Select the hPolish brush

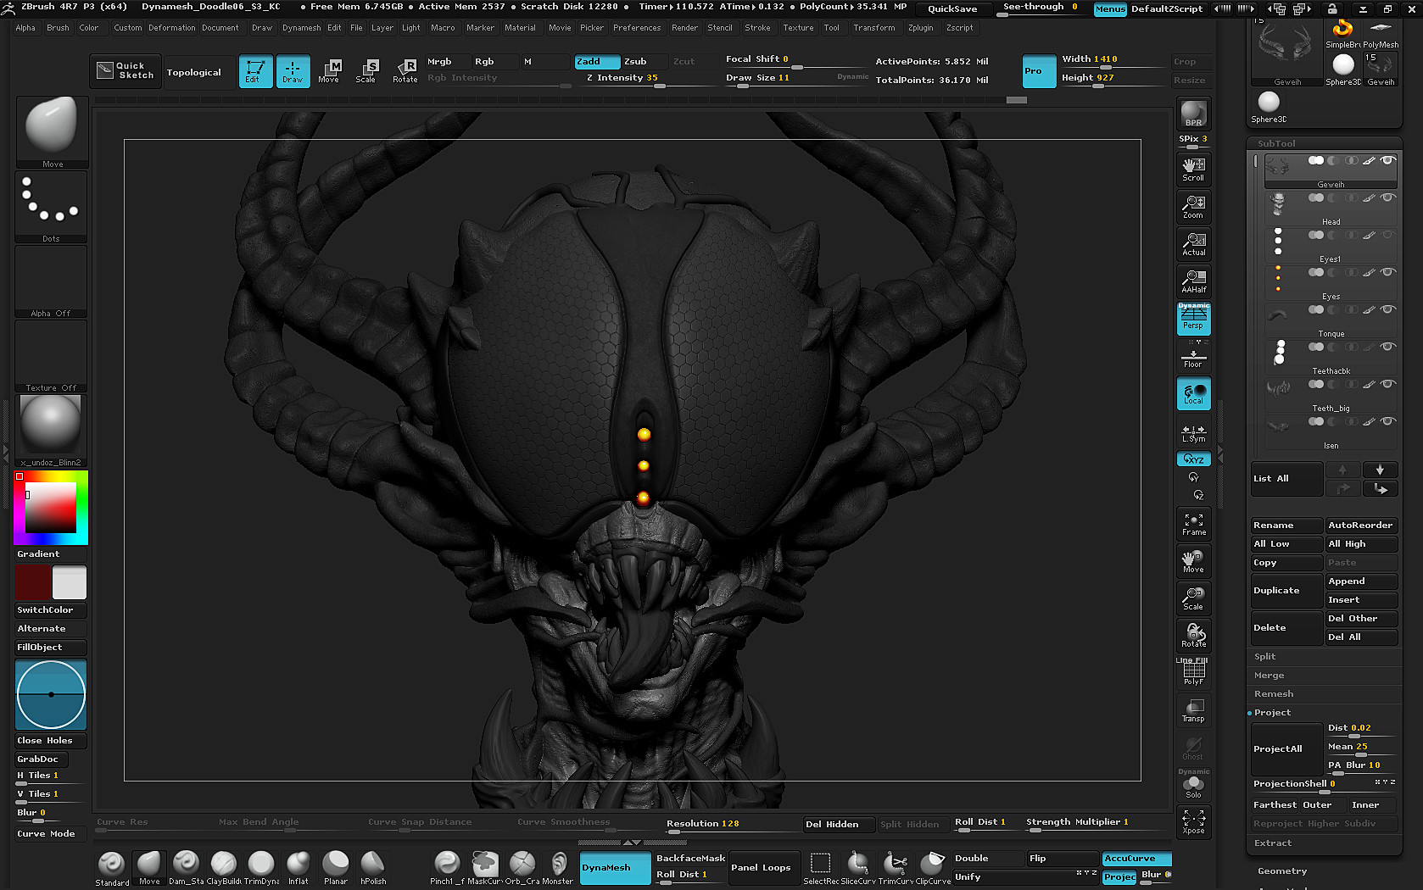click(373, 868)
